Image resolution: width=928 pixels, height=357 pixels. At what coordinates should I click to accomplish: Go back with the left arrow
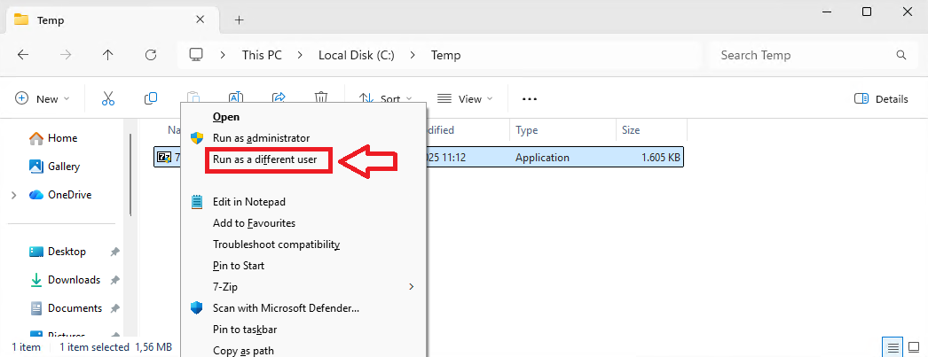coord(22,55)
